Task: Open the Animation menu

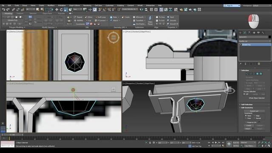Action: click(62, 6)
